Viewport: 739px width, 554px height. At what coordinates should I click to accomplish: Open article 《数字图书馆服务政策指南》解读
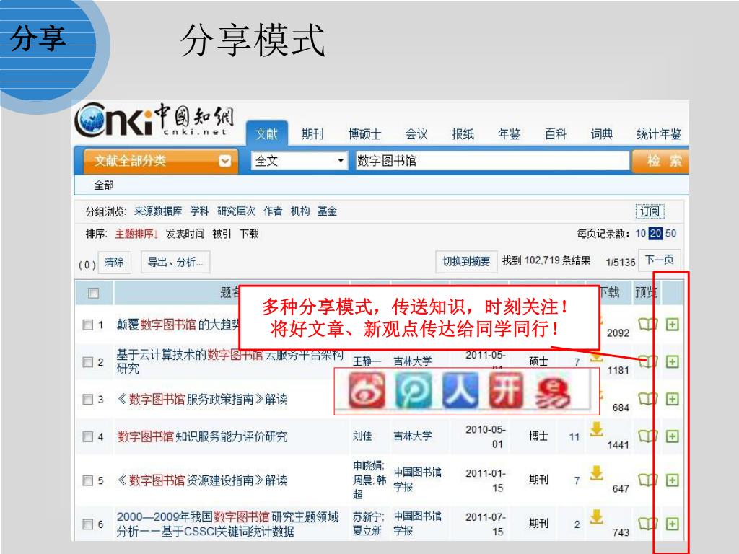[202, 400]
